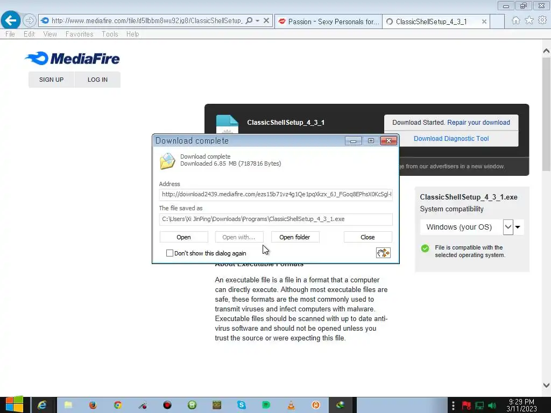Viewport: 551px width, 413px height.
Task: Open the red record circle taskbar icon
Action: (167, 405)
